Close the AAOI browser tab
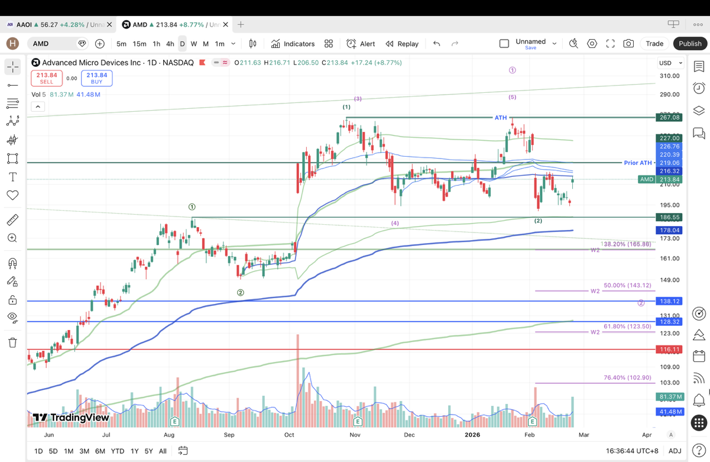710x462 pixels. (109, 25)
